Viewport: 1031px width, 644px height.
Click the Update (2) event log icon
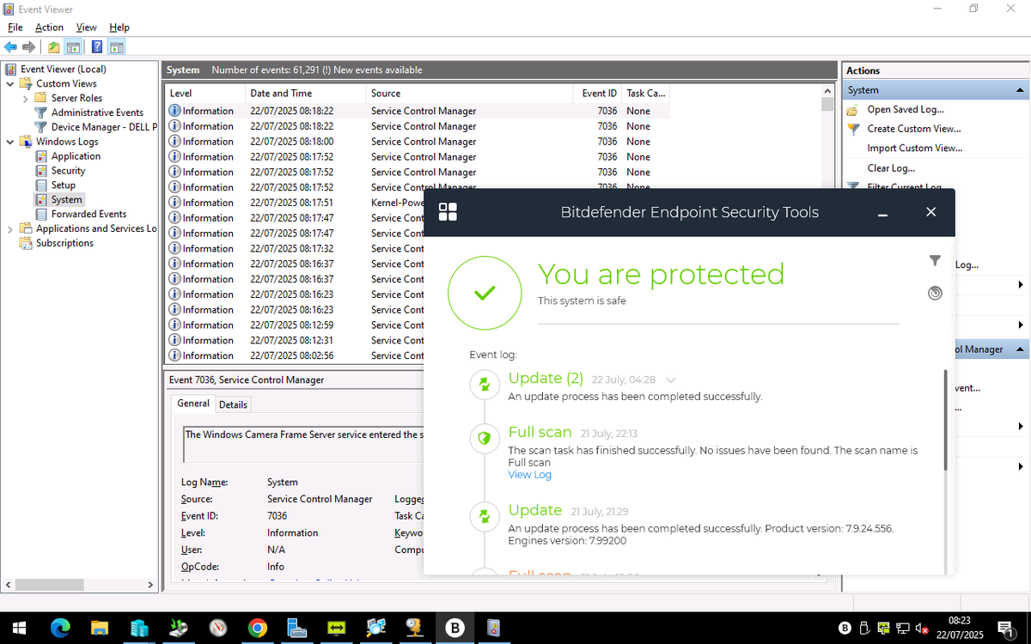pos(485,384)
